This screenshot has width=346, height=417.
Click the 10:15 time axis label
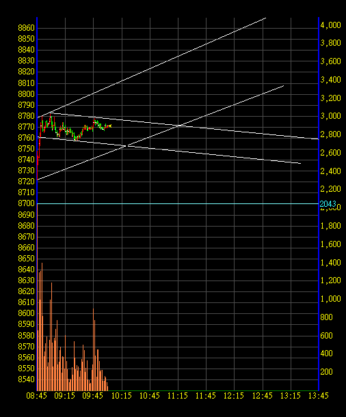pyautogui.click(x=122, y=396)
